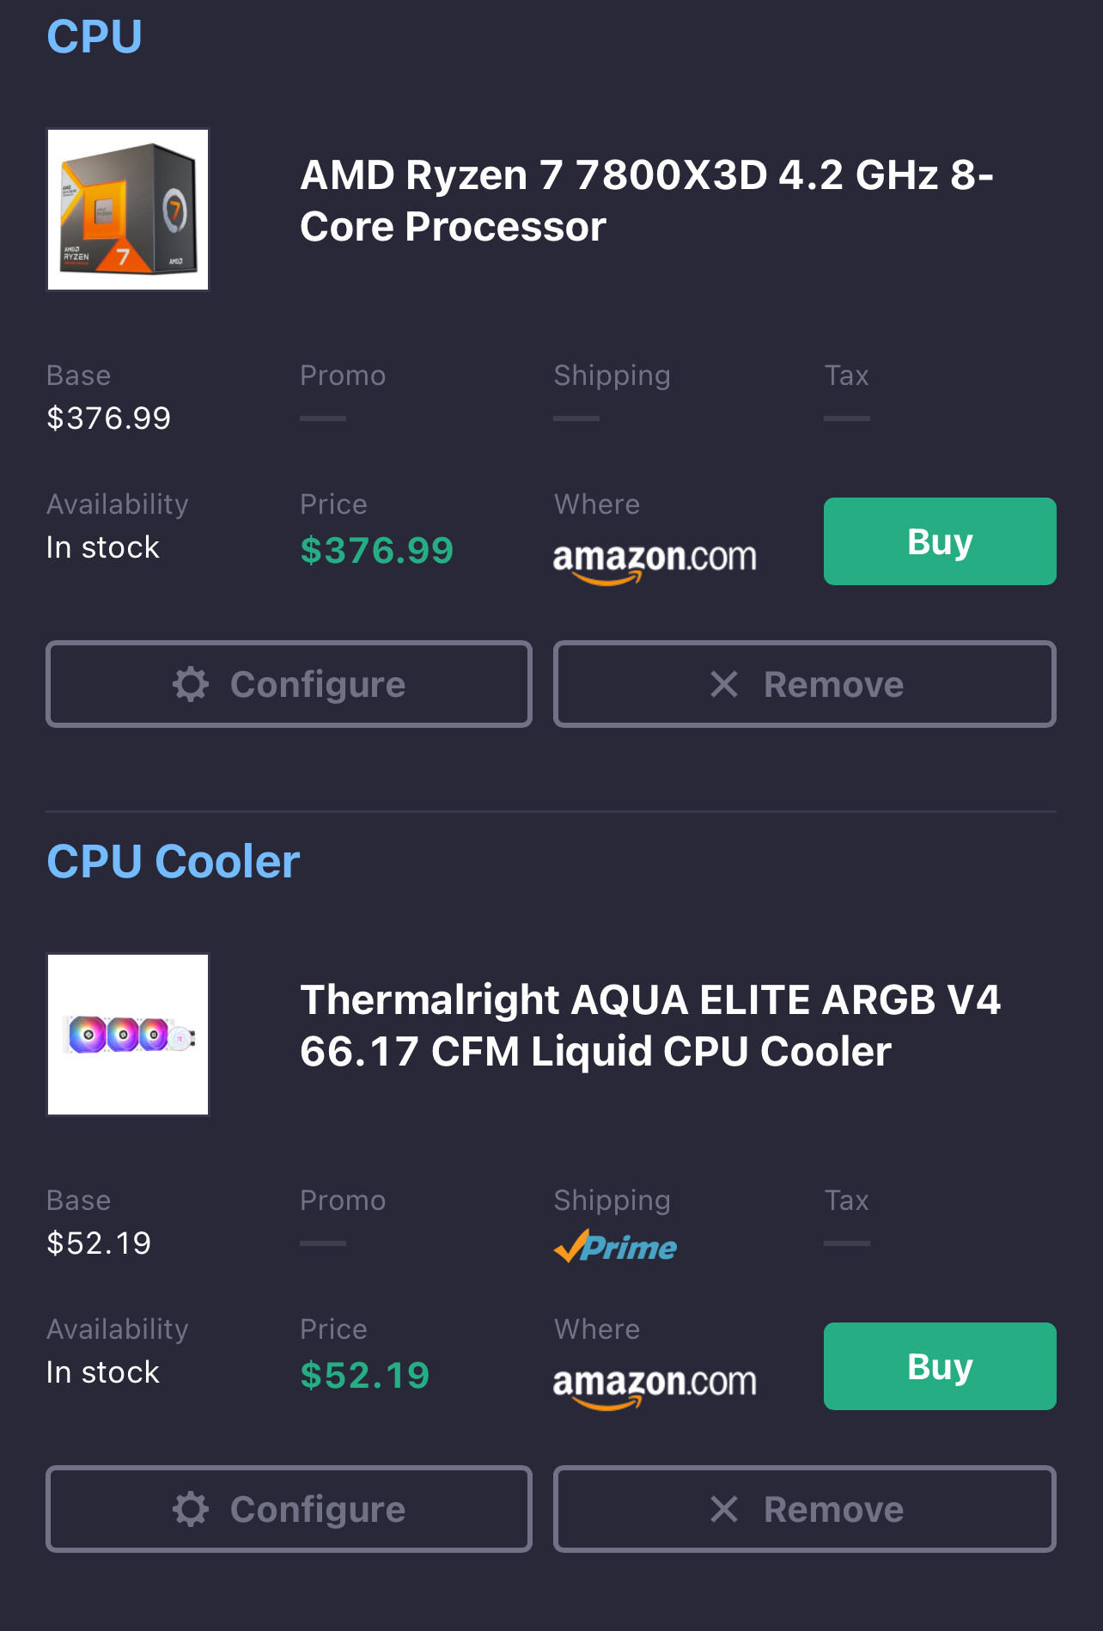
Task: Click the AMD Ryzen 7 box thumbnail
Action: (x=128, y=210)
